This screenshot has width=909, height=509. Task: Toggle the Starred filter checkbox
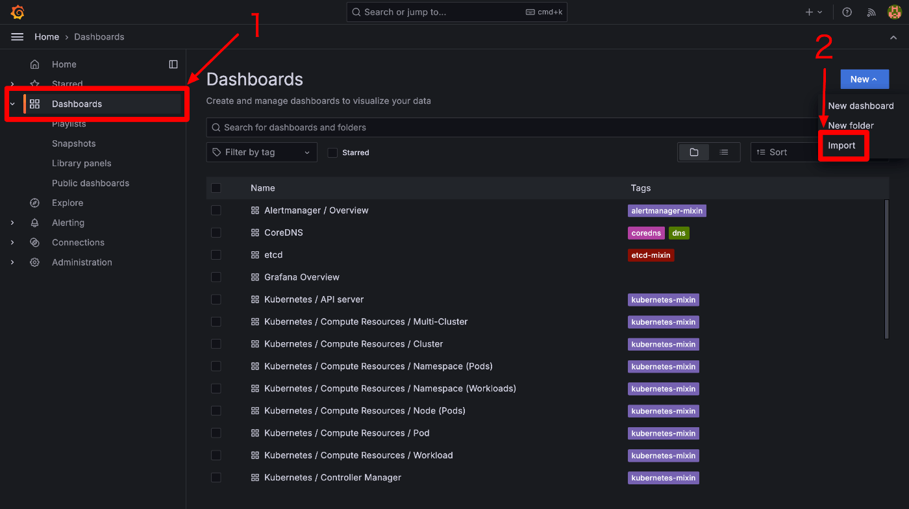[332, 153]
